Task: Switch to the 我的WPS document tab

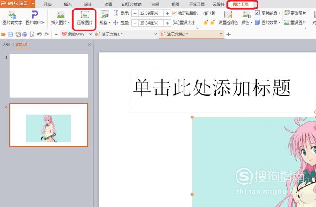Action: (74, 34)
